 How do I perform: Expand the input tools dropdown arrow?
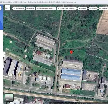coord(9,8)
